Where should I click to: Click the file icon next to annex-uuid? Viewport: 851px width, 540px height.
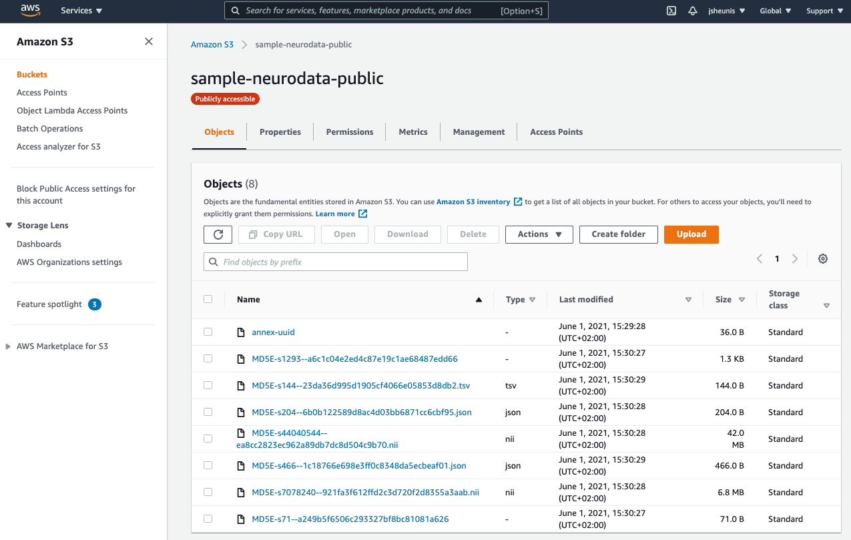pyautogui.click(x=242, y=332)
